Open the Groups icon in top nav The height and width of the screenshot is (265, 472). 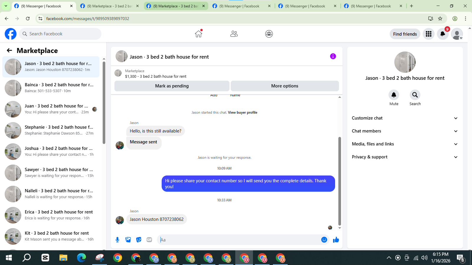(269, 34)
